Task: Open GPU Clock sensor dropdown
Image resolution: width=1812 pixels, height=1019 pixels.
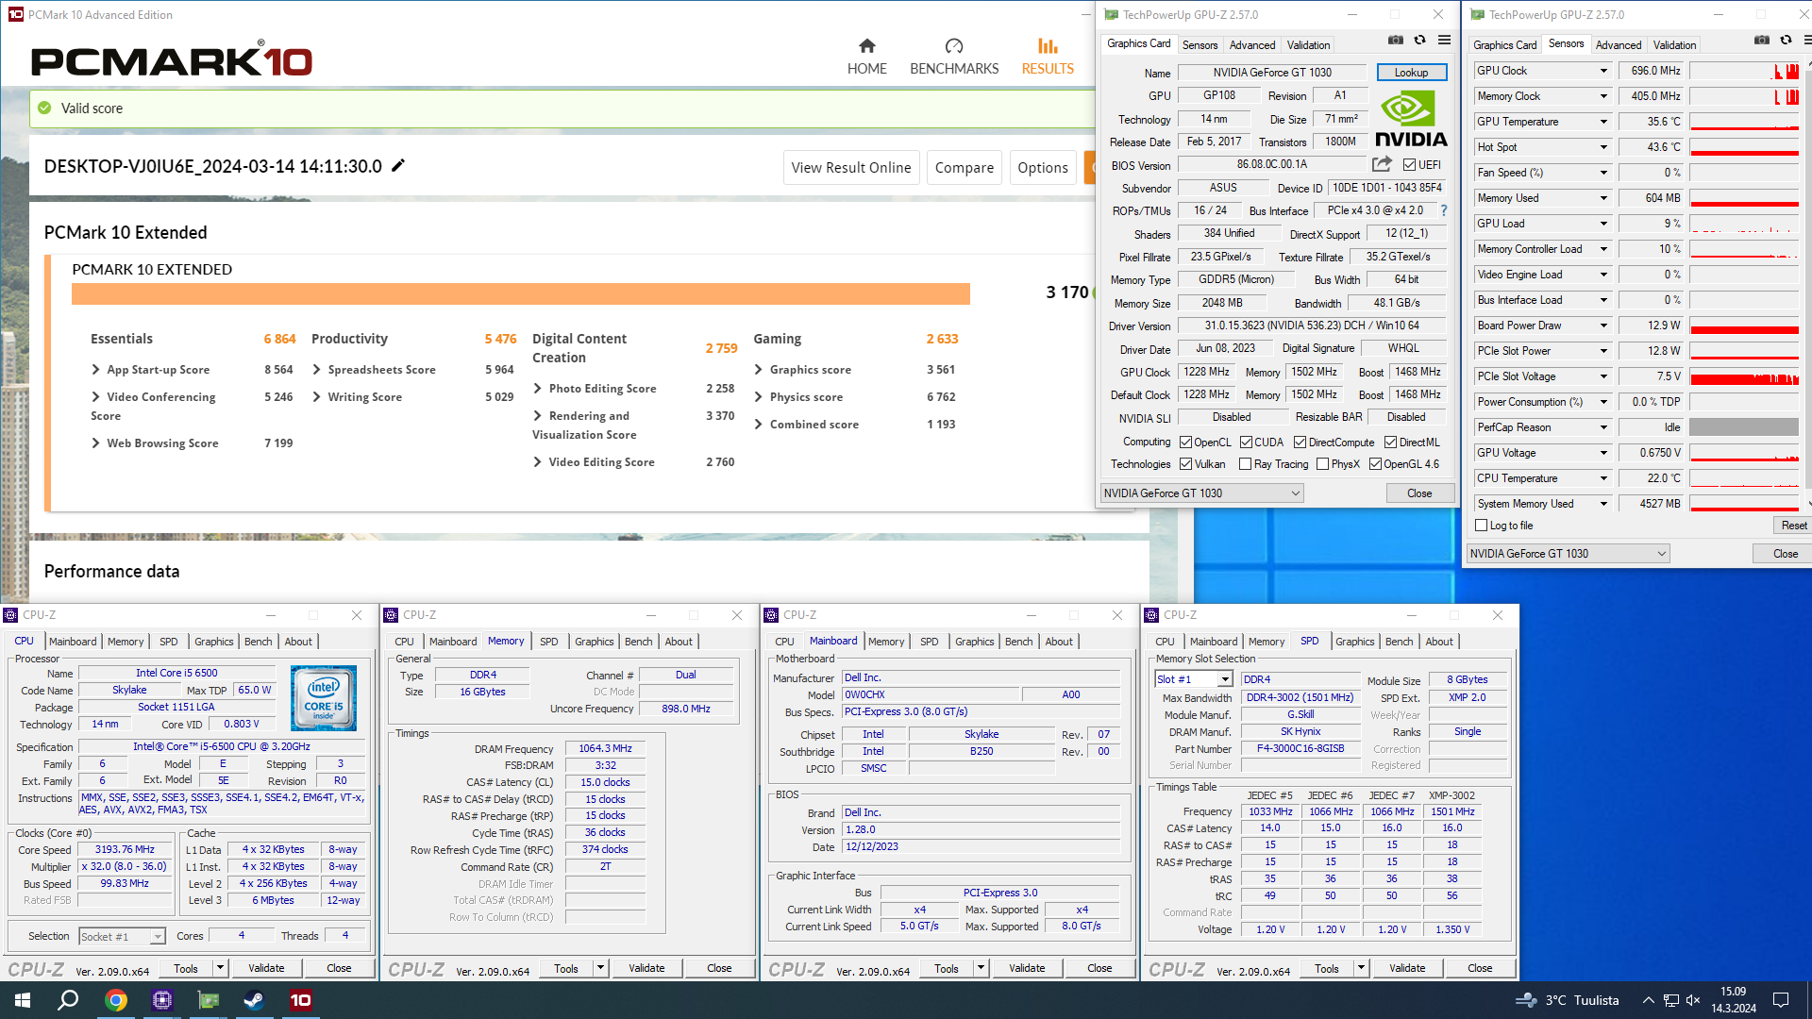Action: coord(1603,71)
